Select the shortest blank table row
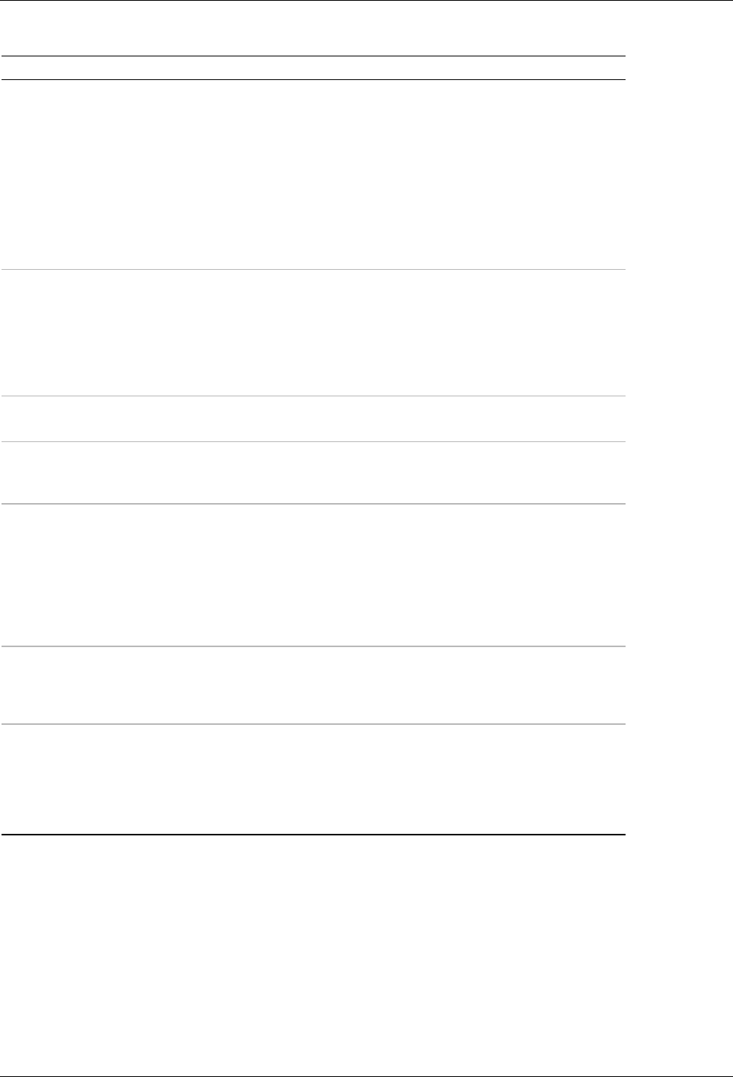The image size is (733, 1077). [x=312, y=418]
